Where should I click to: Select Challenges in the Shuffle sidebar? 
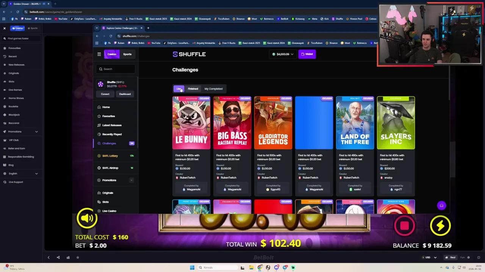(x=109, y=143)
